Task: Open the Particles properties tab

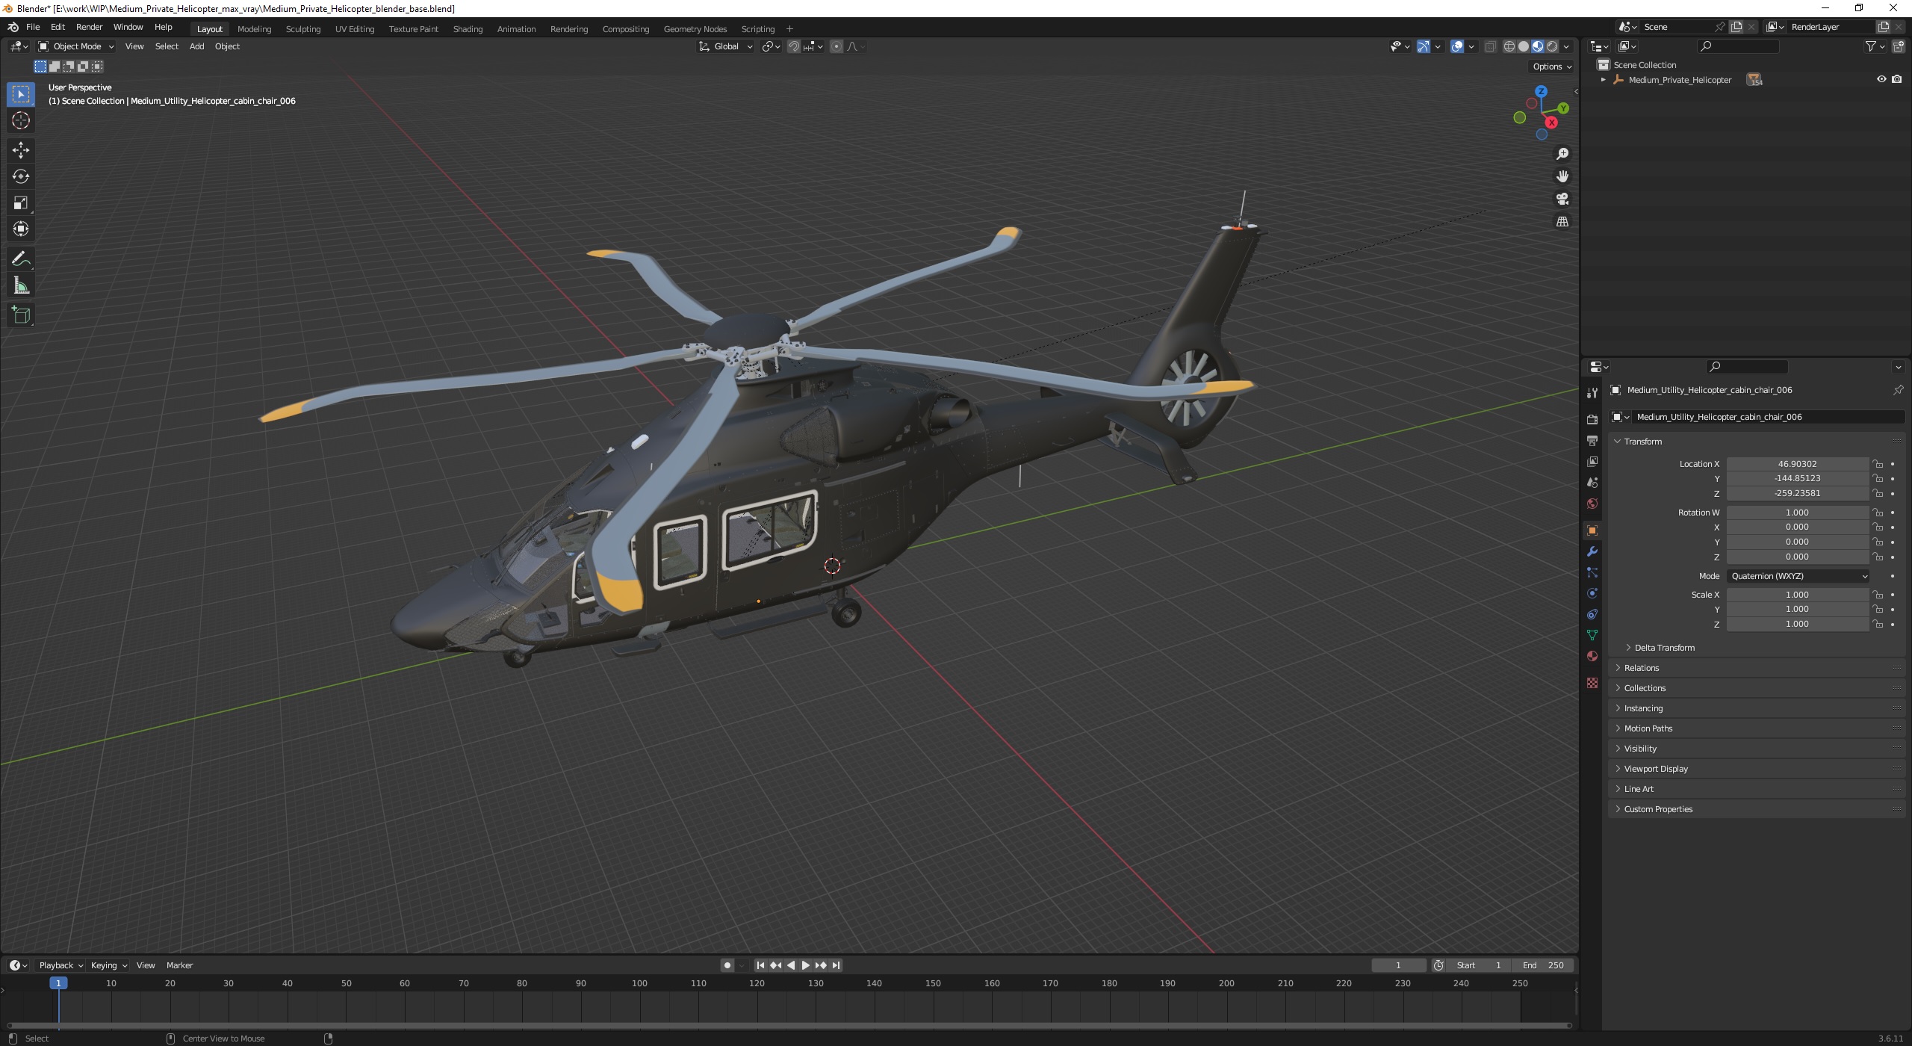Action: 1592,572
